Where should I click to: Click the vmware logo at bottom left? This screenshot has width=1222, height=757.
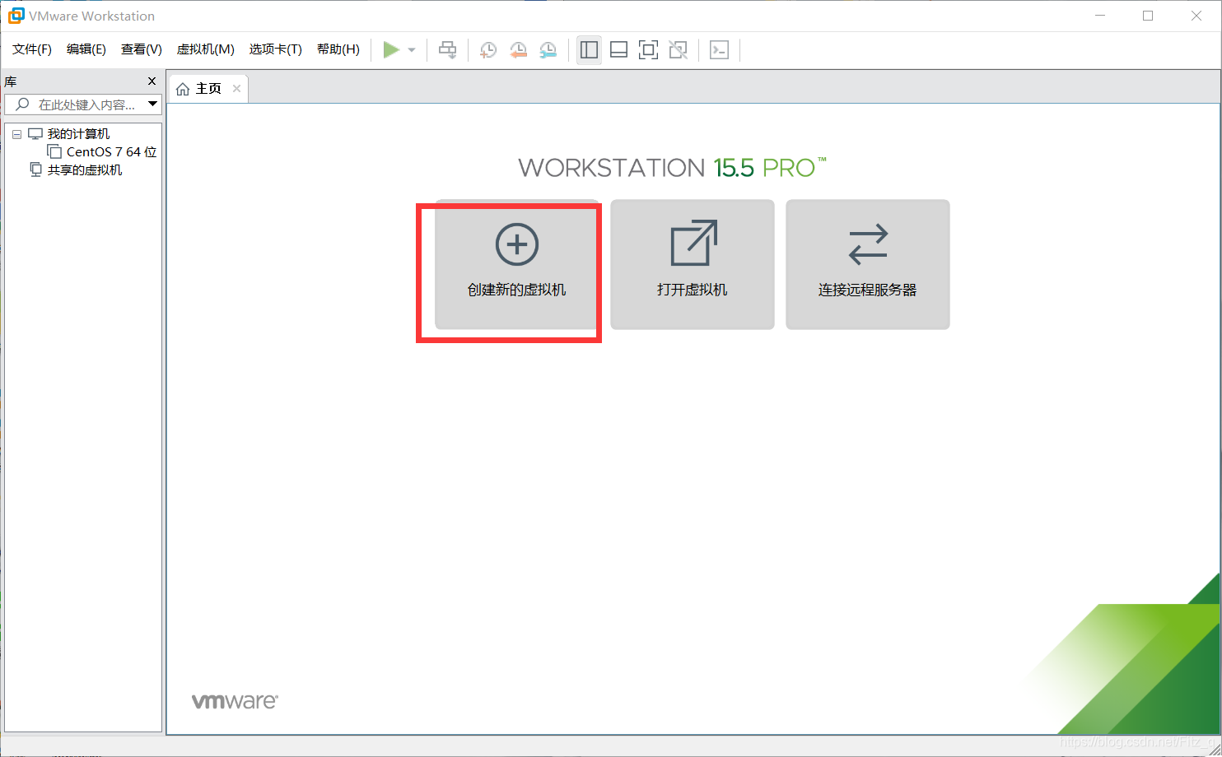[235, 701]
